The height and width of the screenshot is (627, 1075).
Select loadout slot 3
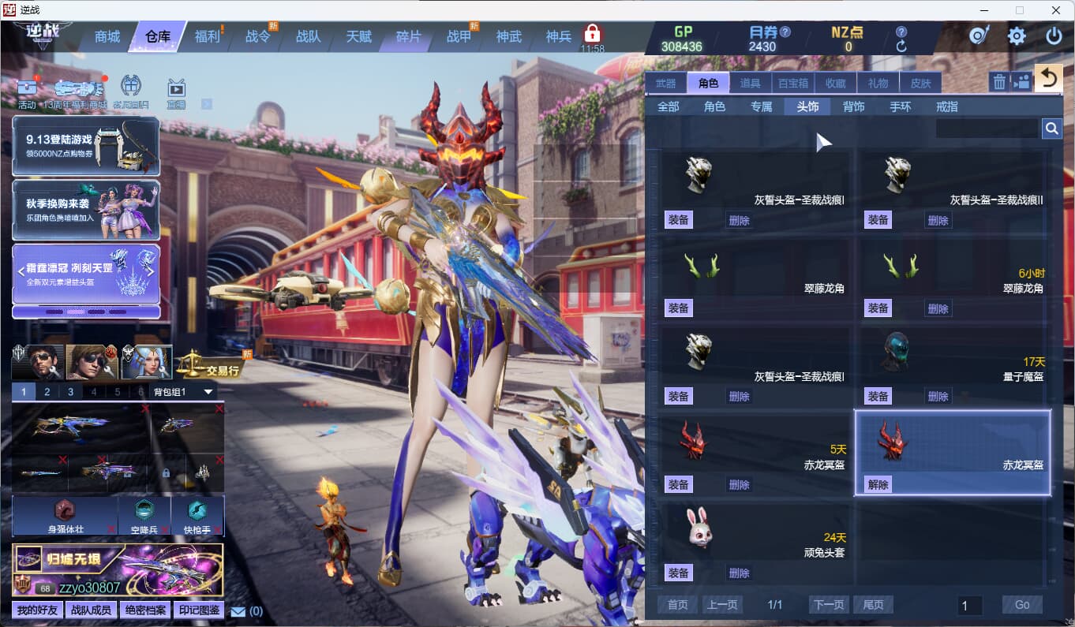click(70, 392)
